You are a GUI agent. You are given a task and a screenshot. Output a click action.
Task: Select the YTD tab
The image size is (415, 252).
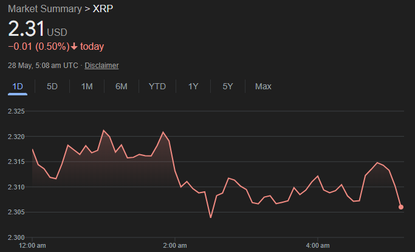click(157, 86)
